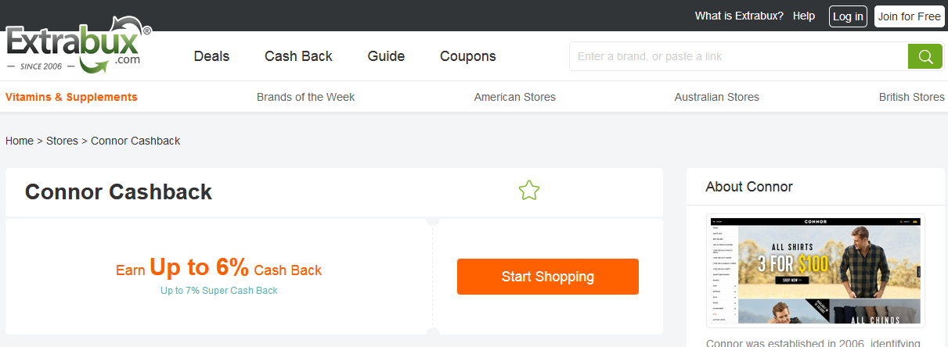Open the What is Extrabux? link
Screen dimensions: 948x347
tap(739, 16)
